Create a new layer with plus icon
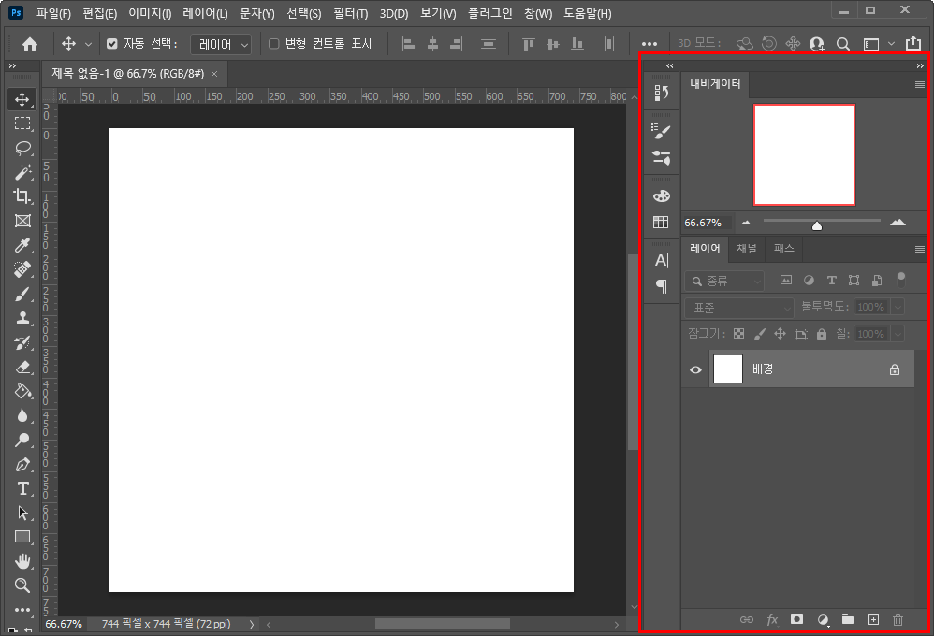This screenshot has width=934, height=636. click(x=873, y=620)
